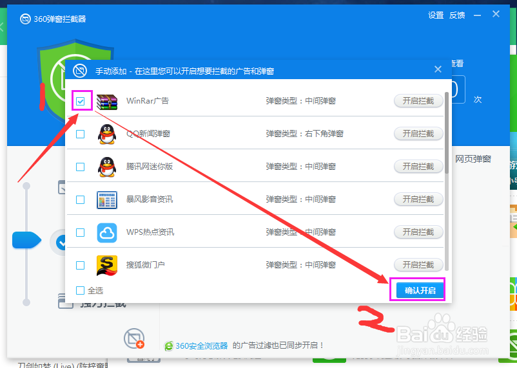Image resolution: width=517 pixels, height=368 pixels.
Task: Tick the 全选 select-all checkbox
Action: click(x=80, y=290)
